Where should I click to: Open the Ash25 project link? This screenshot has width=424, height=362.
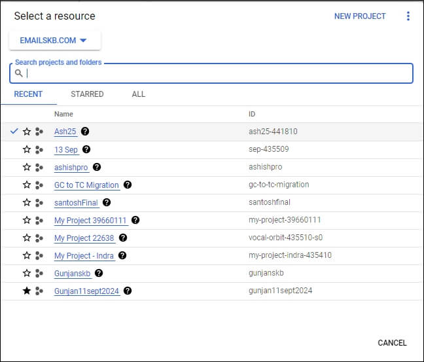(65, 132)
